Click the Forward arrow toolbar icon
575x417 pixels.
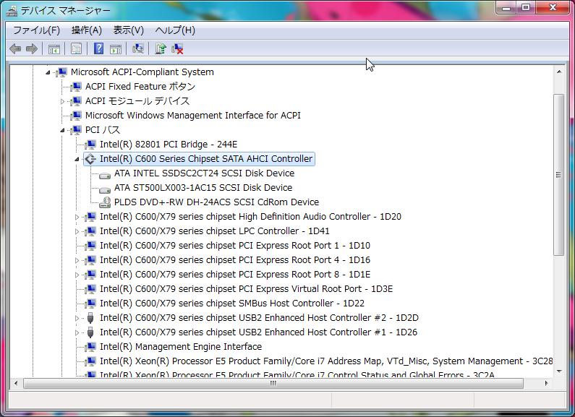(32, 48)
